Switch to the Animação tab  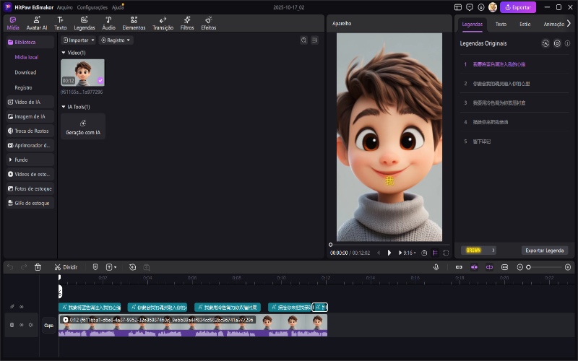pyautogui.click(x=553, y=24)
